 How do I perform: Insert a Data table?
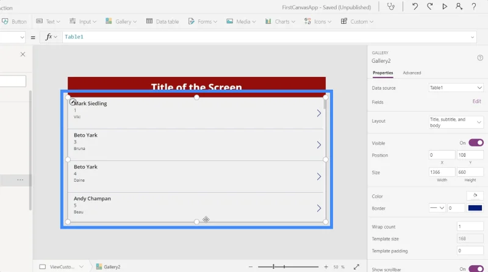click(x=162, y=21)
